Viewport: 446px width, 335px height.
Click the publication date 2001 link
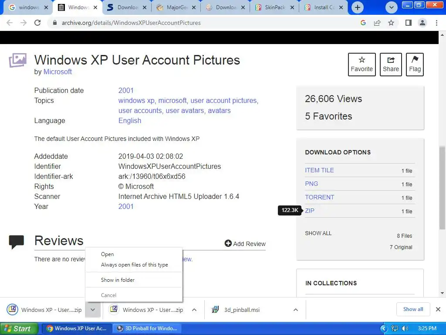(126, 91)
